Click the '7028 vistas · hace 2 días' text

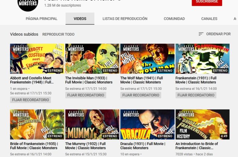coord(194,154)
